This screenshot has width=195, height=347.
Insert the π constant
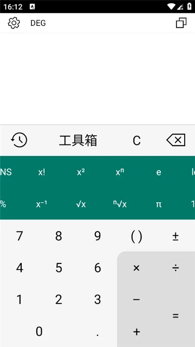[159, 204]
